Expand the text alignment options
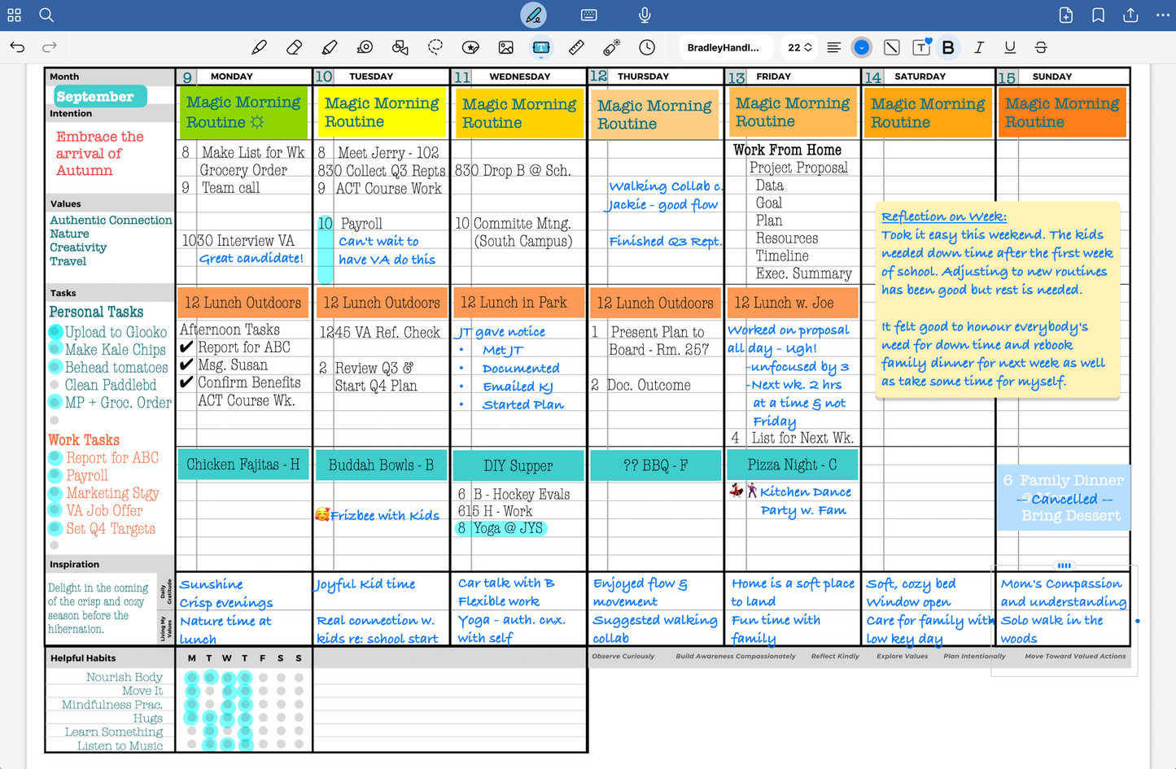Viewport: 1176px width, 769px height. click(833, 48)
